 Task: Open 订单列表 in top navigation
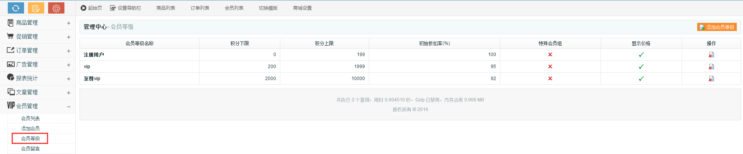(x=200, y=8)
